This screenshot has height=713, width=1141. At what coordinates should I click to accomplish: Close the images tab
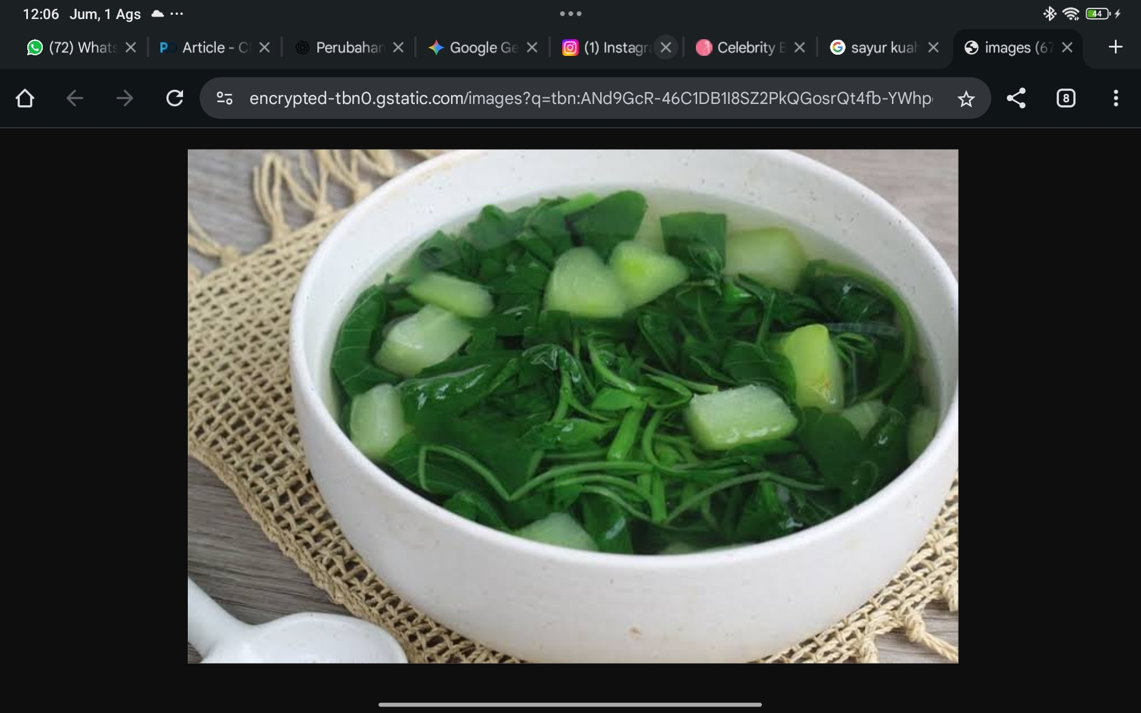click(1067, 48)
